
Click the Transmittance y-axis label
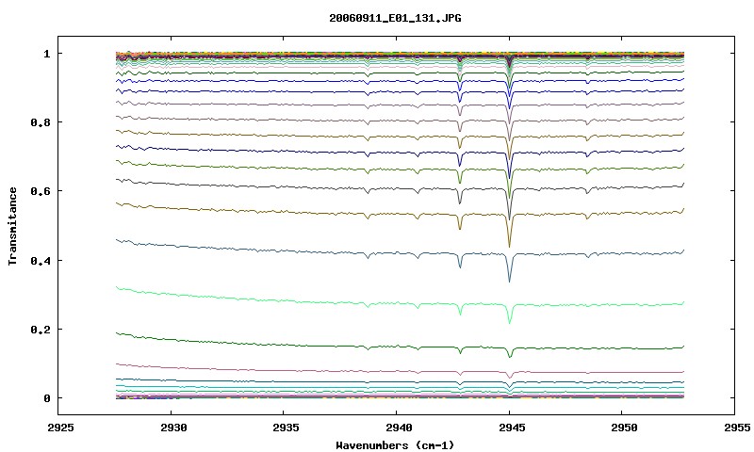coord(12,226)
